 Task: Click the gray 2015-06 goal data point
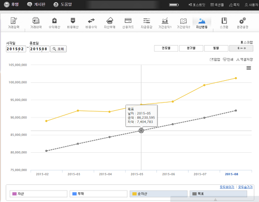[x=172, y=124]
